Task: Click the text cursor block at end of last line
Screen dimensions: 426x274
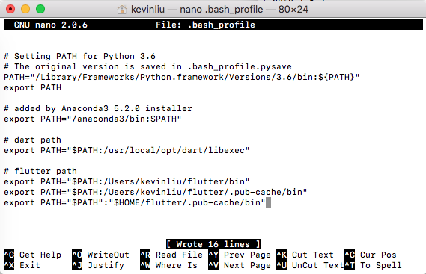Action: click(x=268, y=202)
